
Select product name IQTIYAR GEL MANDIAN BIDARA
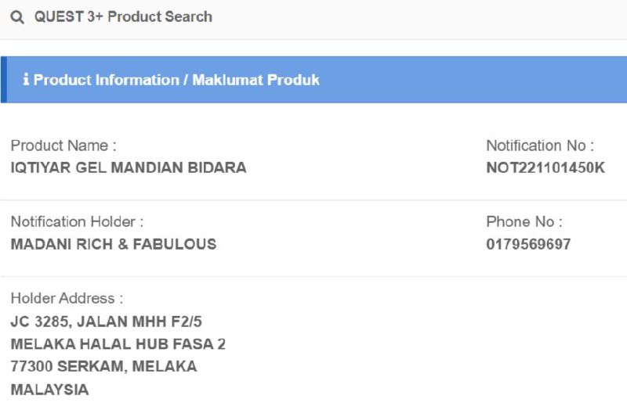tap(129, 167)
